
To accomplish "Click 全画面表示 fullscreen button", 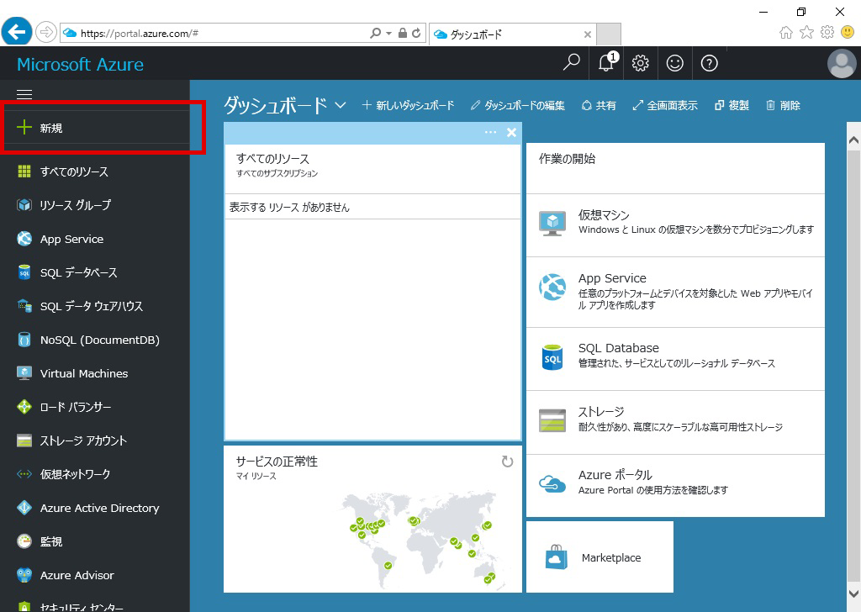I will pos(665,105).
